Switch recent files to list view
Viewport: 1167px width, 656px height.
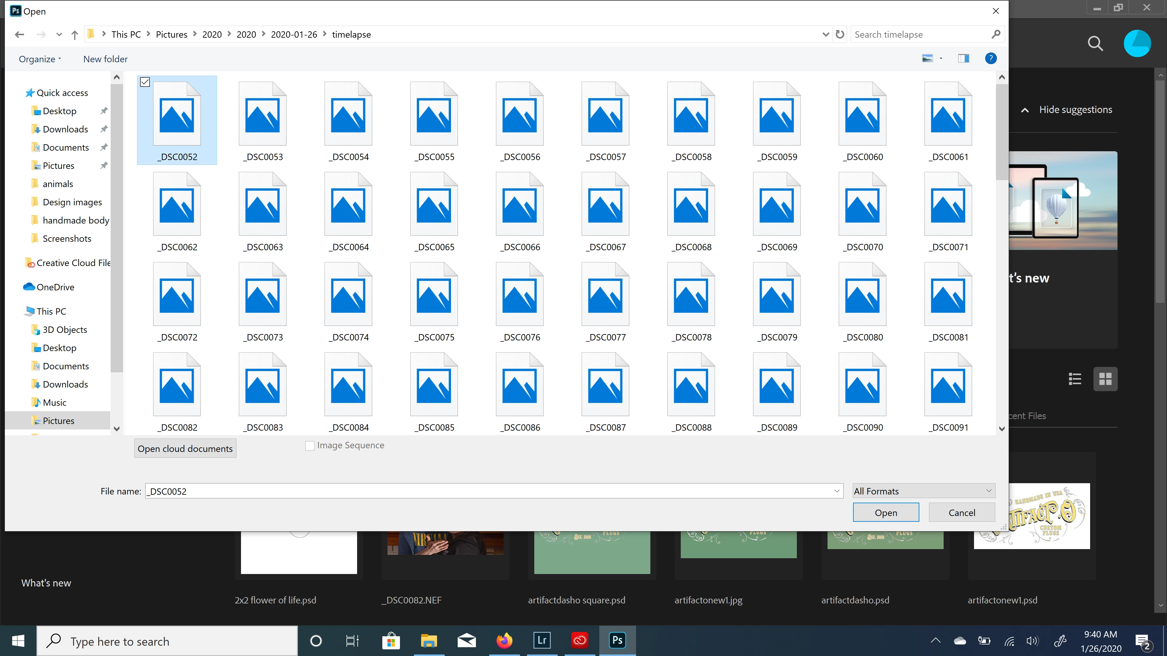pos(1075,379)
